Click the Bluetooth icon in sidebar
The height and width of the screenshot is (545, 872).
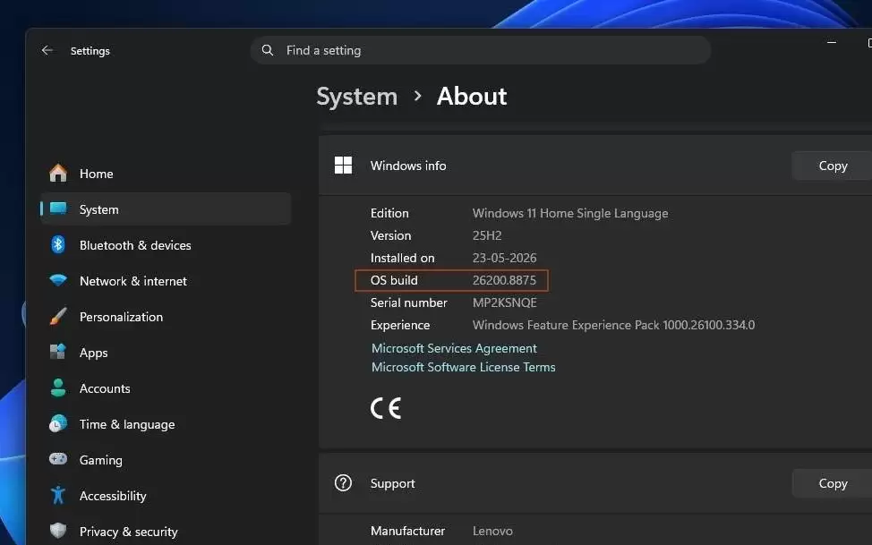pos(58,244)
